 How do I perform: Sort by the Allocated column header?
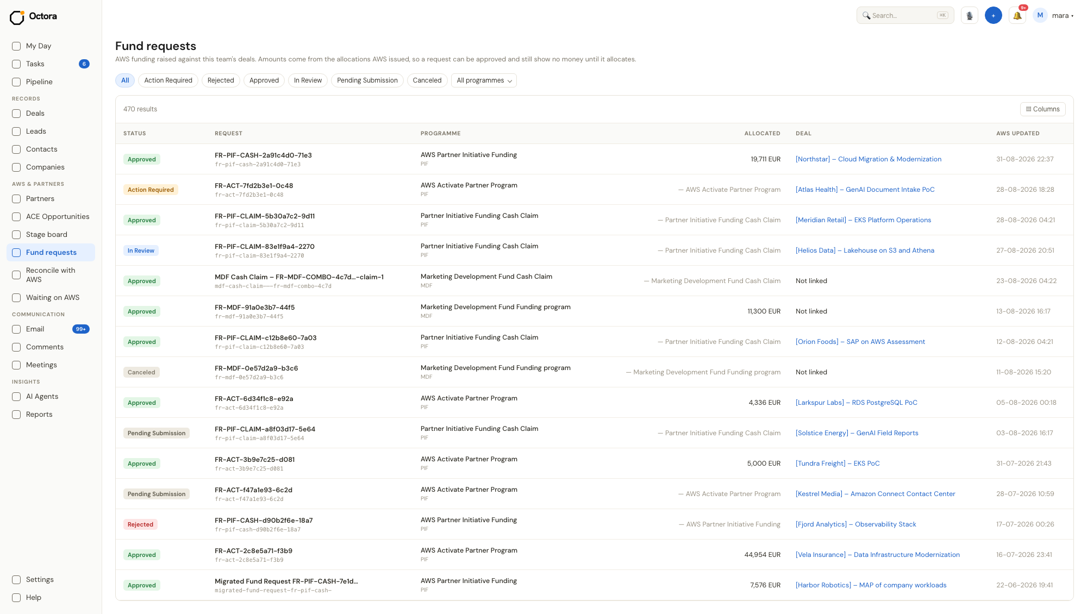[762, 134]
